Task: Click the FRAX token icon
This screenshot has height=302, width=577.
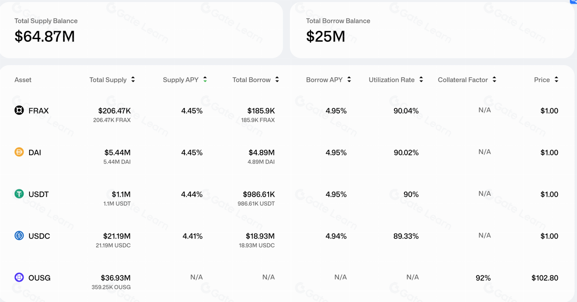Action: 19,110
